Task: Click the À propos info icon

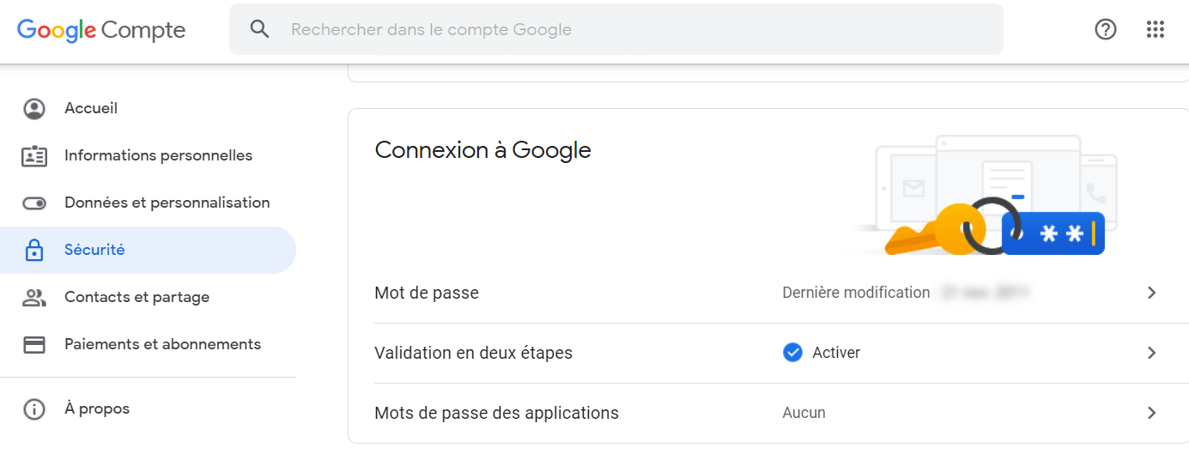Action: [x=34, y=409]
